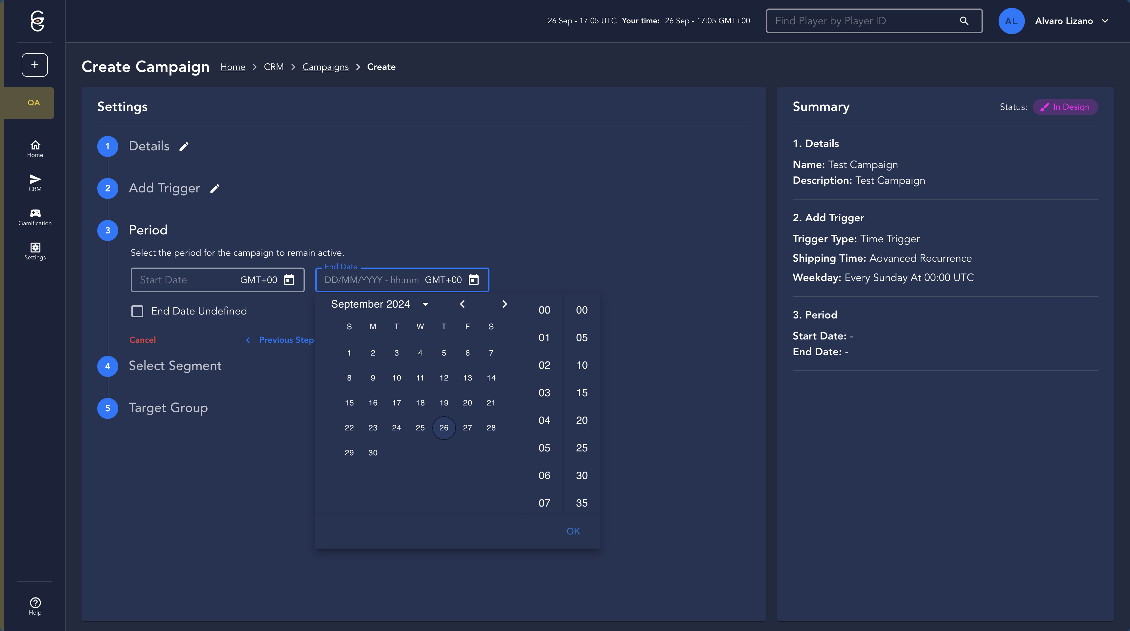Image resolution: width=1130 pixels, height=631 pixels.
Task: Enable the End Date Undefined checkbox
Action: [137, 311]
